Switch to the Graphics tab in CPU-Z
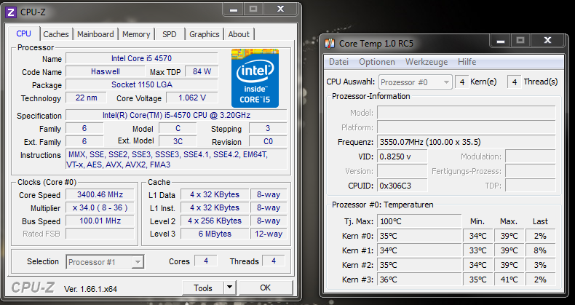The image size is (575, 305). 205,34
